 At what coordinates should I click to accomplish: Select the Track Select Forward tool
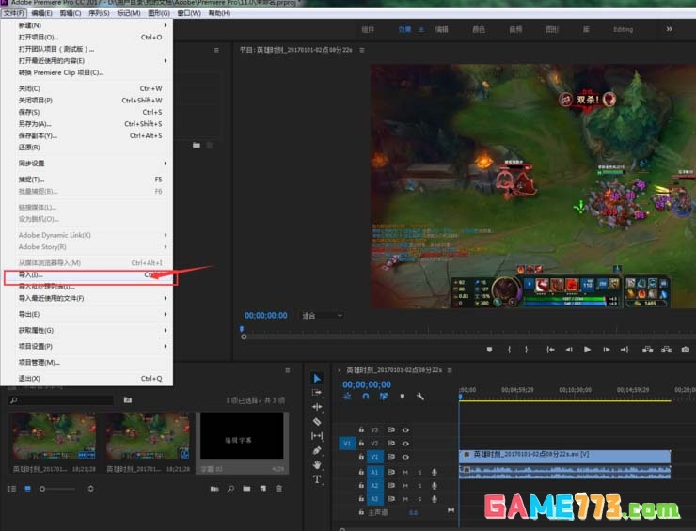316,392
